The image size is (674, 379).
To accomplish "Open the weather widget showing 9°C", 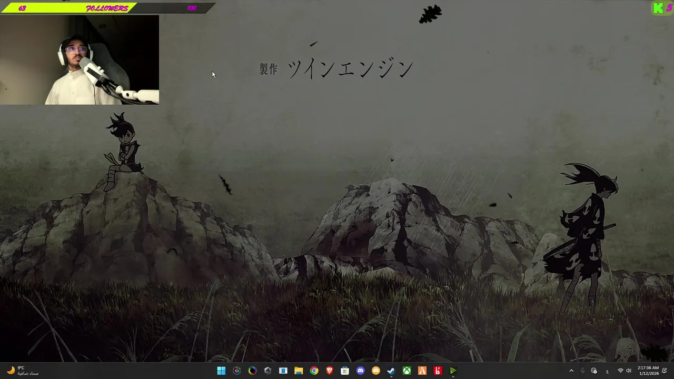I will point(22,371).
